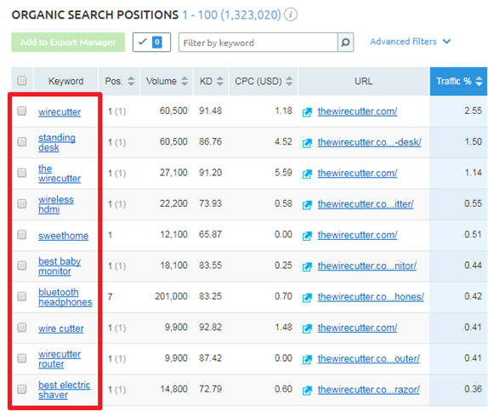Open the wirecutter keyword link
The width and height of the screenshot is (488, 411).
(x=60, y=111)
